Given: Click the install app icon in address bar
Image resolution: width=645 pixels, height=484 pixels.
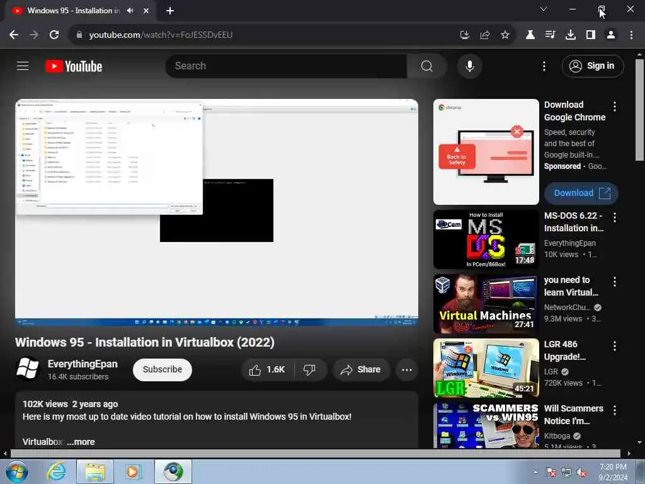Looking at the screenshot, I should (465, 35).
